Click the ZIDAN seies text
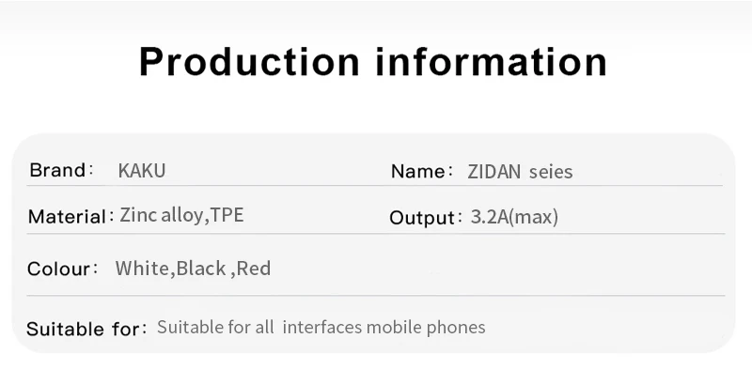 (520, 172)
